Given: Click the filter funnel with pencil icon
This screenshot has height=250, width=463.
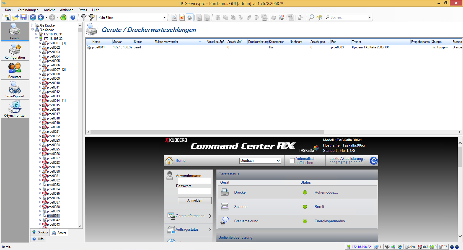Looking at the screenshot, I should (92, 17).
